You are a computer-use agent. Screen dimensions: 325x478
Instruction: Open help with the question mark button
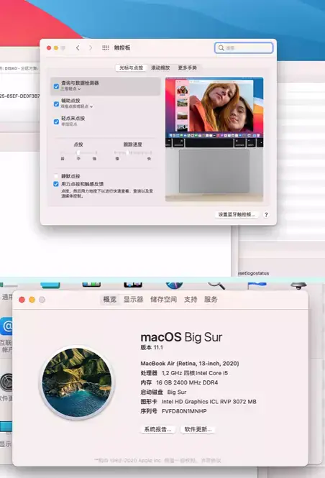coord(266,215)
